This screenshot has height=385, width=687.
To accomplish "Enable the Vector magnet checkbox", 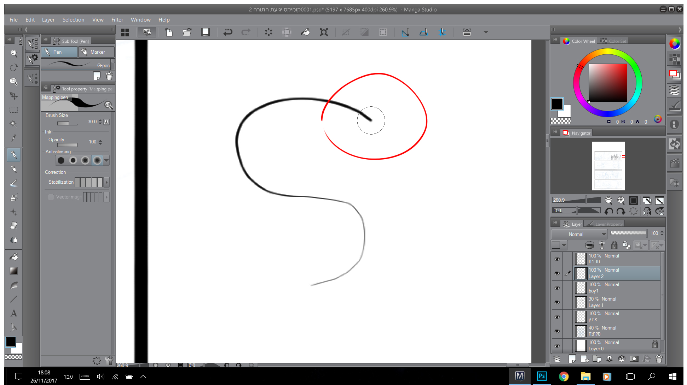I will pos(51,197).
